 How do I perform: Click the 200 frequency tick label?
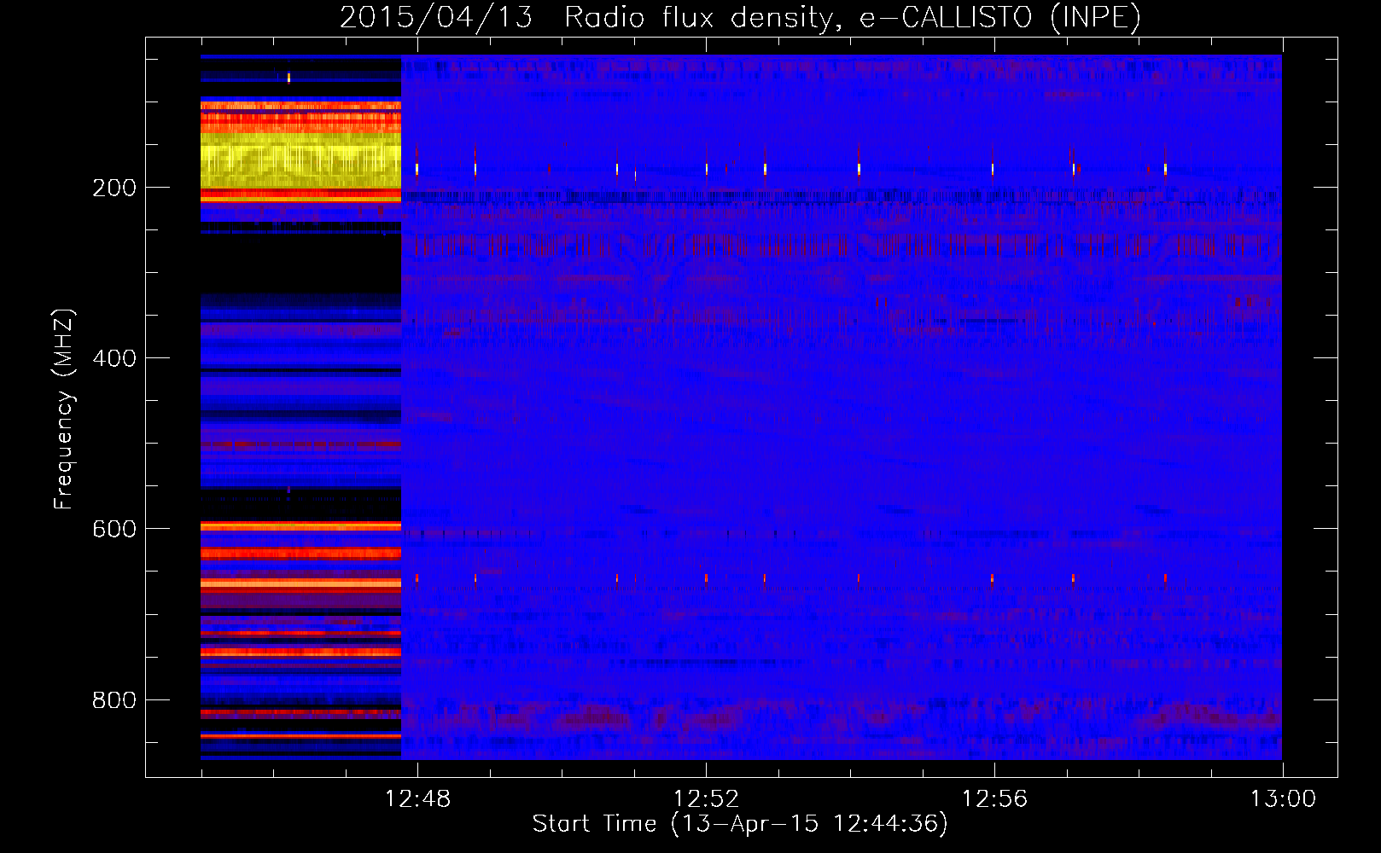pos(114,188)
